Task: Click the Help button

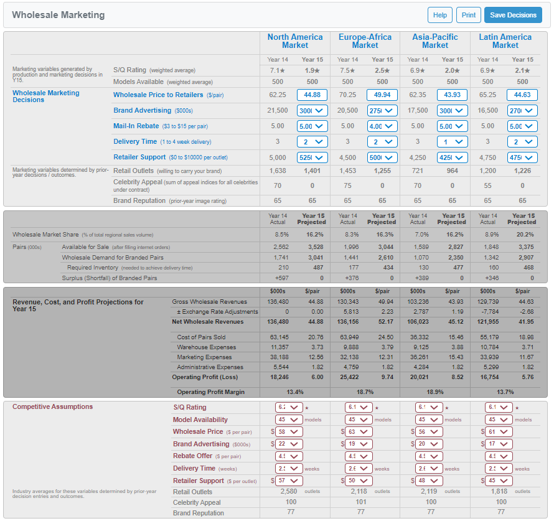Action: click(440, 15)
